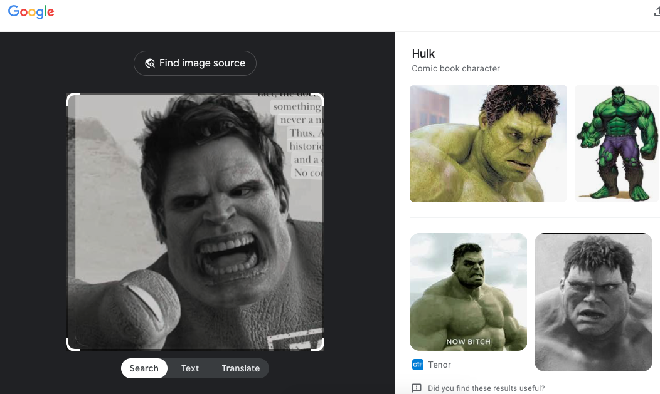Click the Tenor GIF source icon

[x=417, y=365]
